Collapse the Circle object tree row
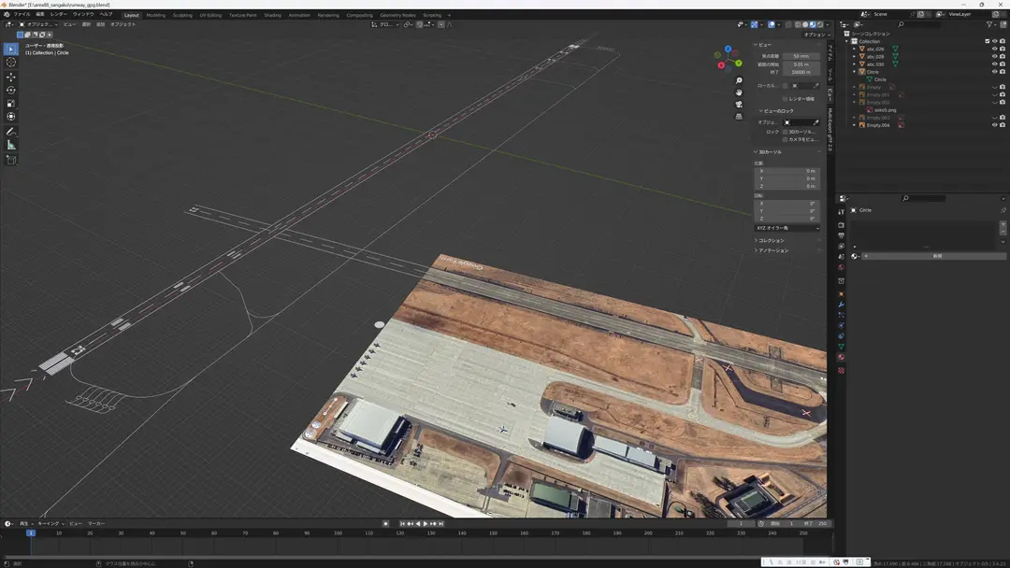 [x=855, y=72]
